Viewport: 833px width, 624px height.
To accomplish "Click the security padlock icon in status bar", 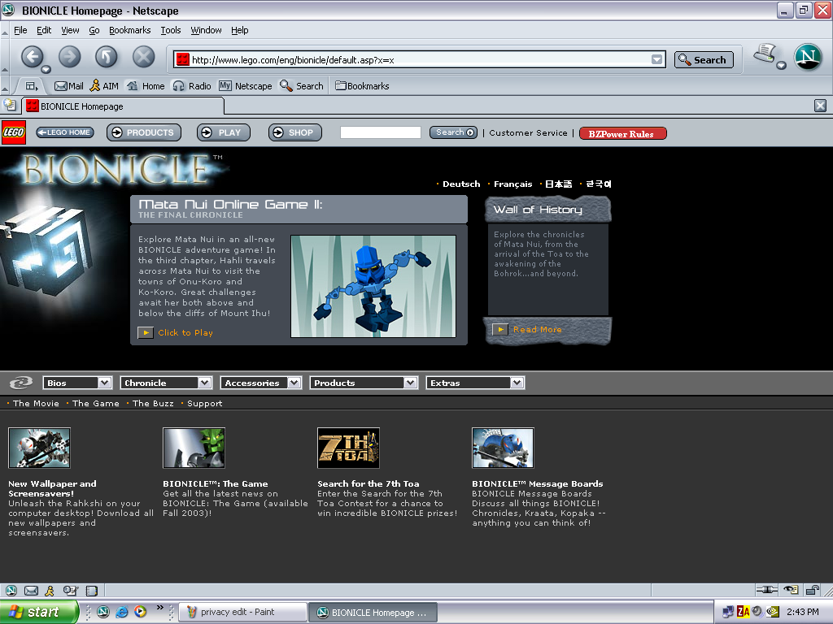I will tap(813, 590).
